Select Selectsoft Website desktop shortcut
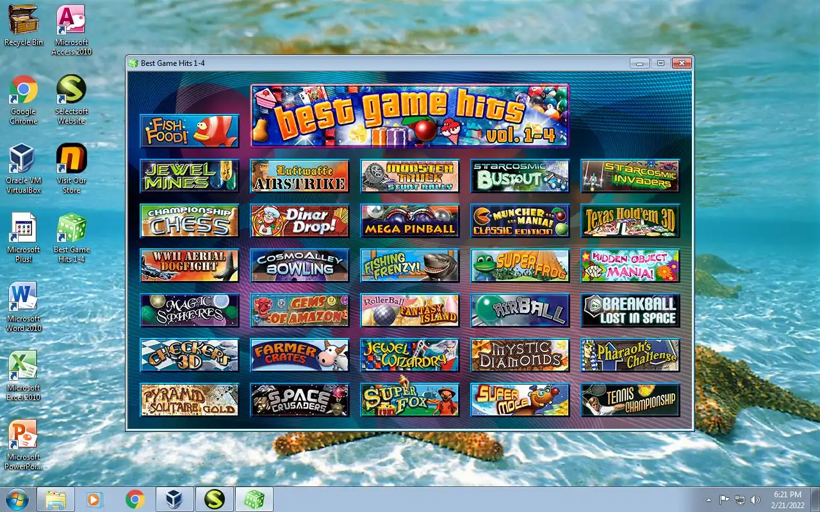The image size is (820, 512). point(72,99)
